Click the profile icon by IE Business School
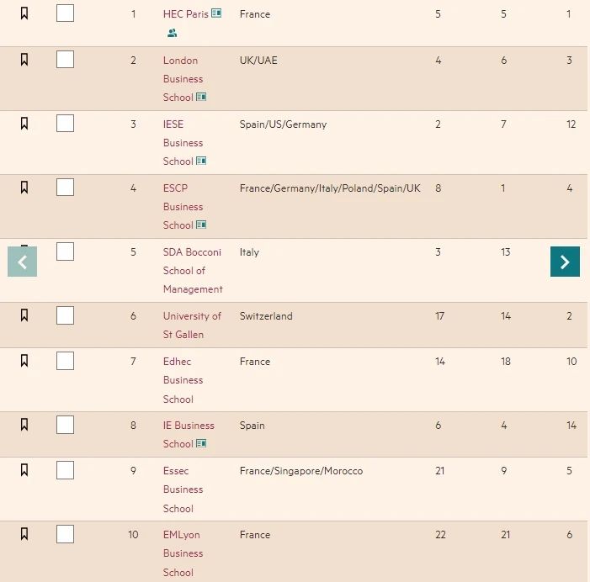This screenshot has width=590, height=582. point(201,444)
